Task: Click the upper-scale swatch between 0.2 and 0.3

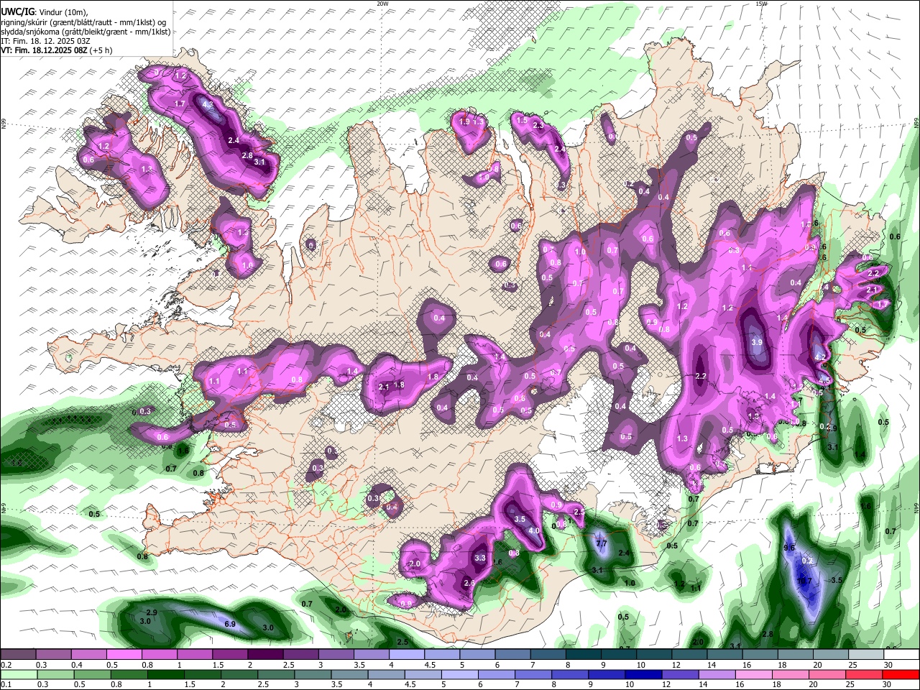Action: (x=18, y=655)
